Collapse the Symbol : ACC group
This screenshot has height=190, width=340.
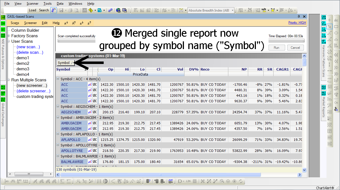[x=58, y=79]
